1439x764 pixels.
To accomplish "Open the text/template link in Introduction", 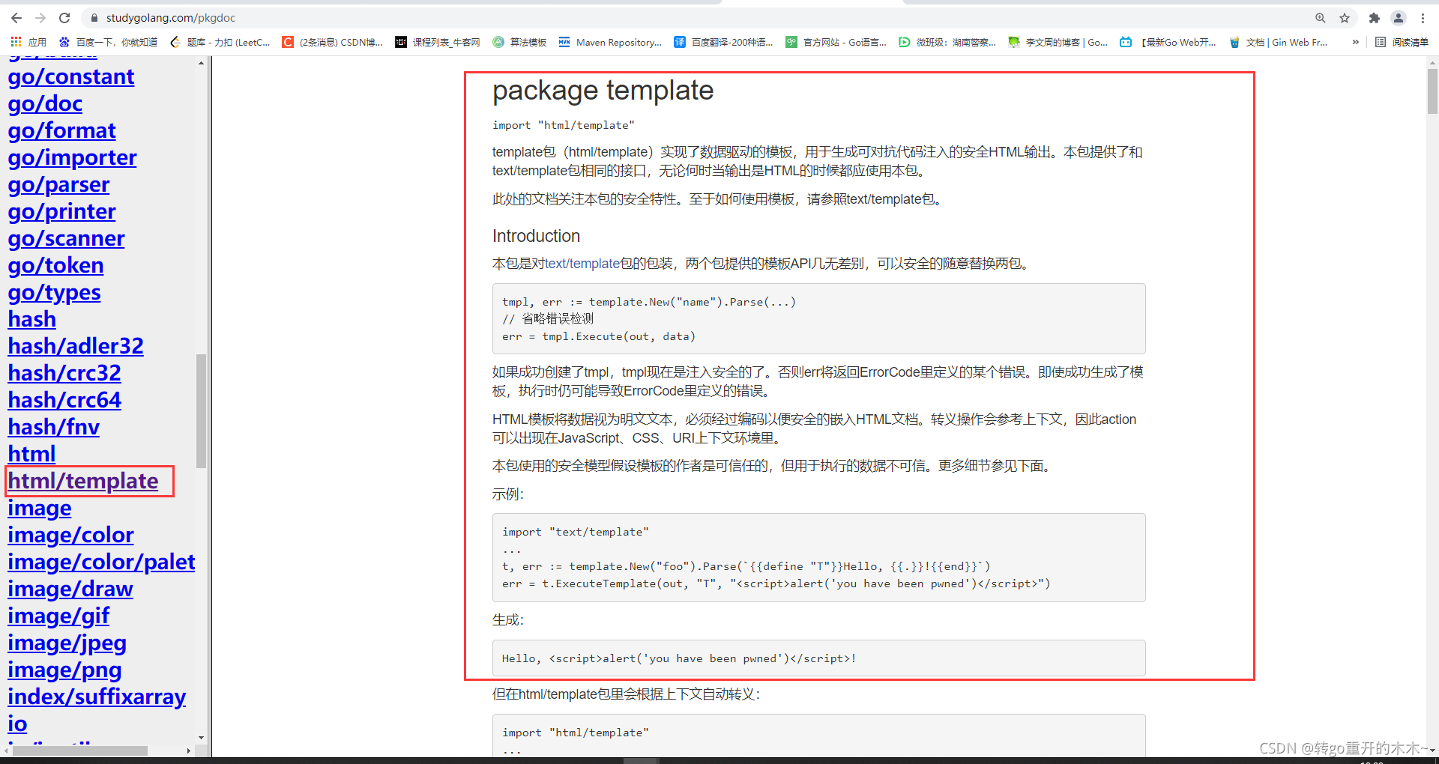I will click(x=581, y=264).
